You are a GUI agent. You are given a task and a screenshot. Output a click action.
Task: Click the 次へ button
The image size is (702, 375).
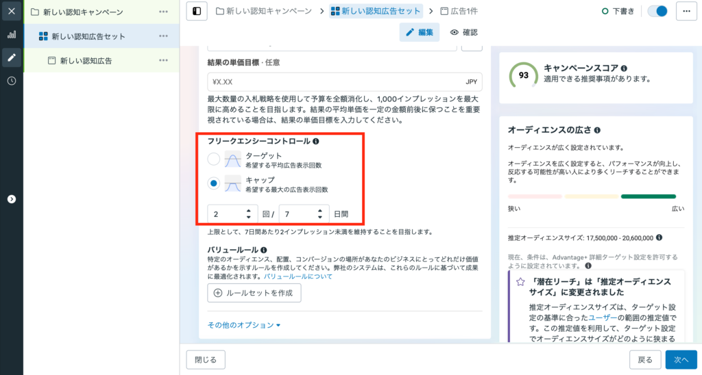pyautogui.click(x=681, y=360)
